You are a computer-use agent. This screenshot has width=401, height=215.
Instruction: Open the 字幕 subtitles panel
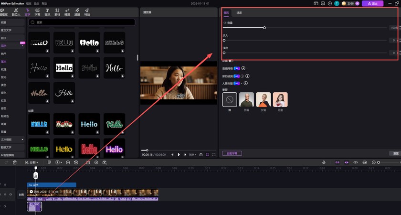click(38, 12)
